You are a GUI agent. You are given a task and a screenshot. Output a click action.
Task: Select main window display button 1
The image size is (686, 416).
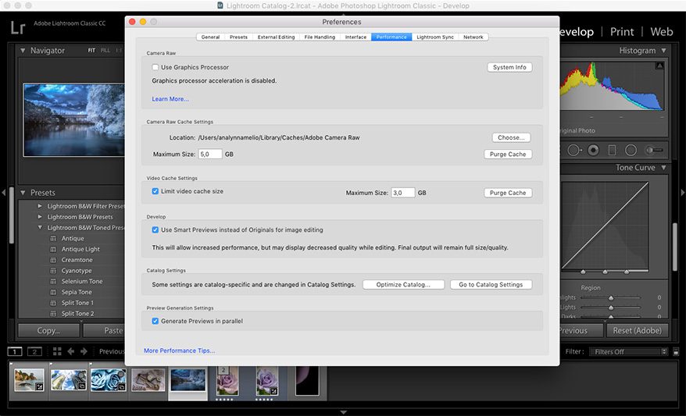tap(16, 352)
